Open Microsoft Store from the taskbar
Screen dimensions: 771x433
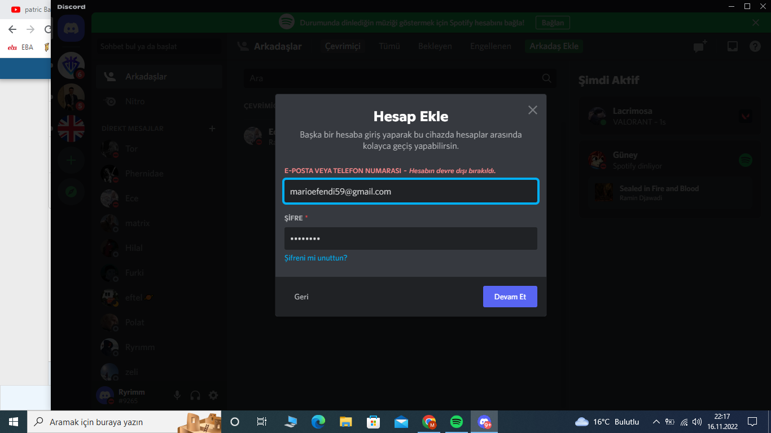[374, 422]
